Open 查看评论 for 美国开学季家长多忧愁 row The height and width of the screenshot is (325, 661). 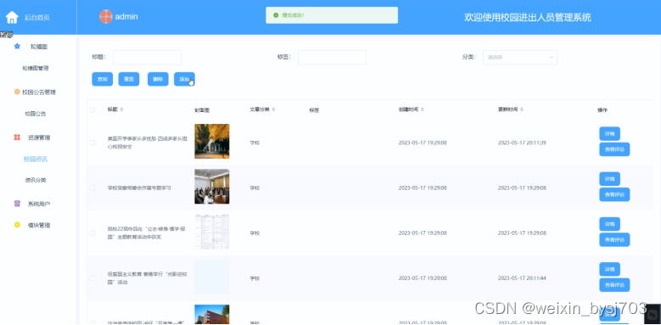pyautogui.click(x=614, y=149)
